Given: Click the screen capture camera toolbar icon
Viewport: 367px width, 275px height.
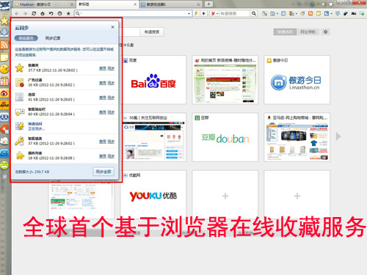Looking at the screenshot, I should point(272,14).
